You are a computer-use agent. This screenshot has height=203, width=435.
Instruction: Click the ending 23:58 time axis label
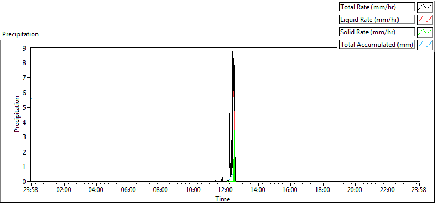[419, 190]
